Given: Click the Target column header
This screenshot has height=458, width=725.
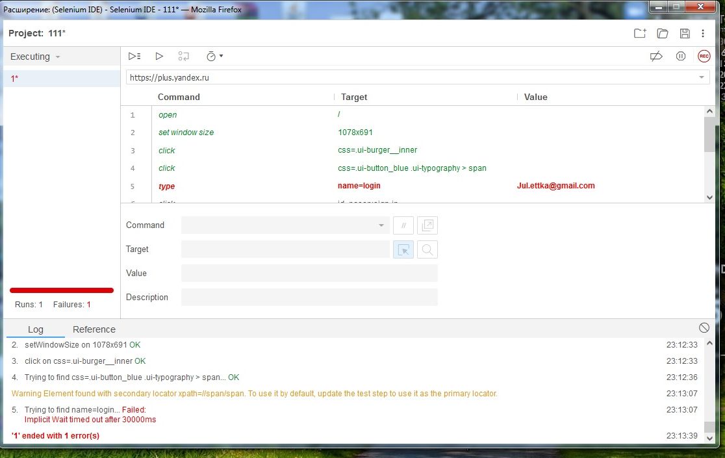Looking at the screenshot, I should pyautogui.click(x=353, y=97).
